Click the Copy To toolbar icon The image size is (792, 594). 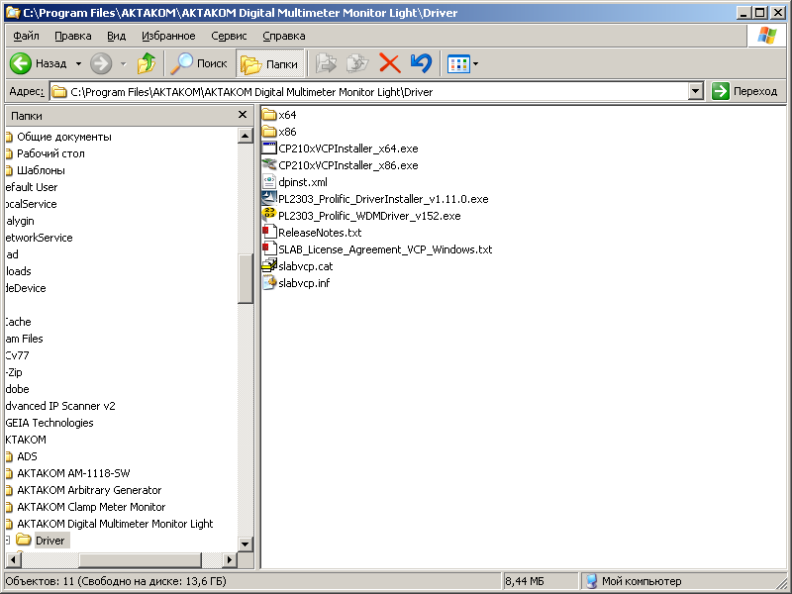coord(357,63)
